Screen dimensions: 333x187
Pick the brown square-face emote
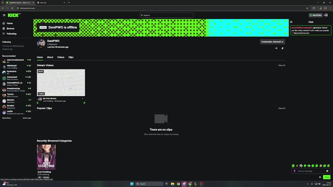[x=297, y=166]
